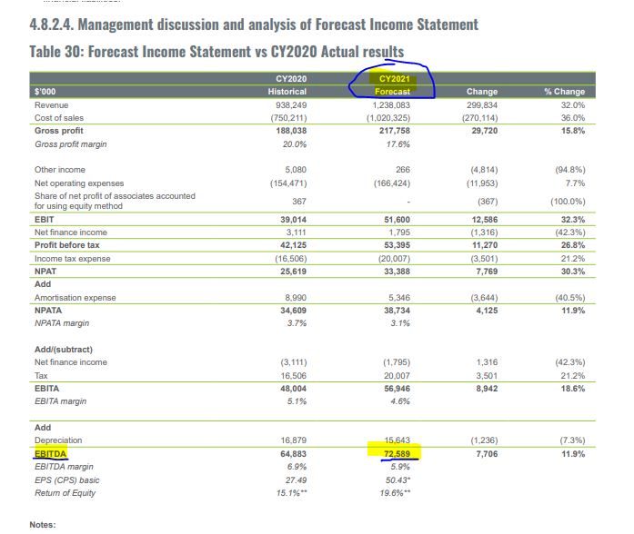Click the highlighted CY2021 column header
Image resolution: width=634 pixels, height=534 pixels.
click(394, 79)
